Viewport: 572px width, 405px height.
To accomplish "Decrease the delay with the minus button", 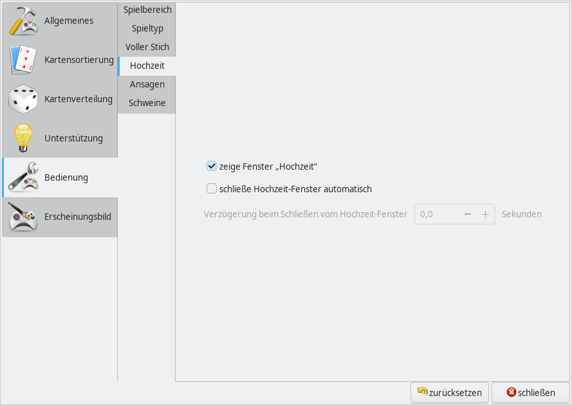I will pyautogui.click(x=468, y=214).
